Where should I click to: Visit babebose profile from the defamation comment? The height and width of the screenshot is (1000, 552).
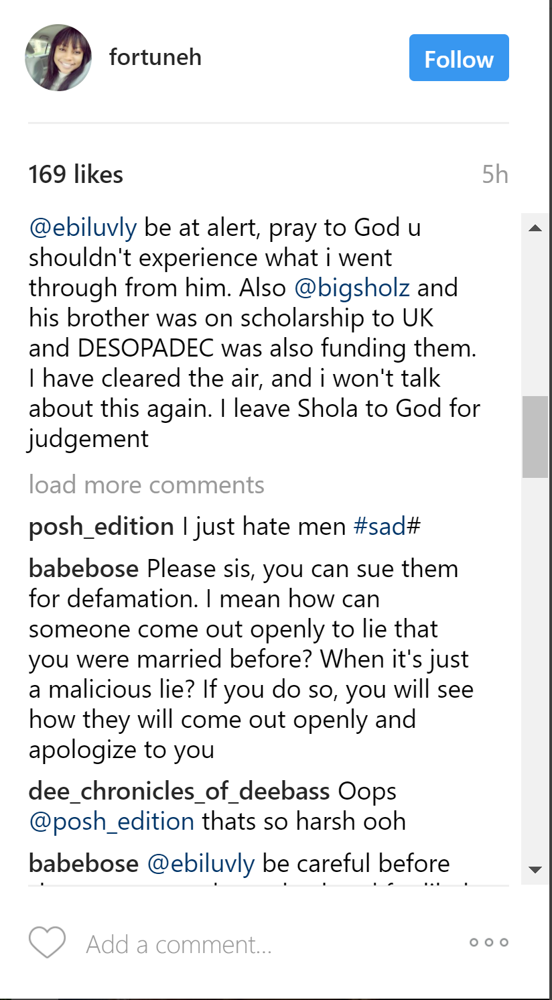point(84,569)
